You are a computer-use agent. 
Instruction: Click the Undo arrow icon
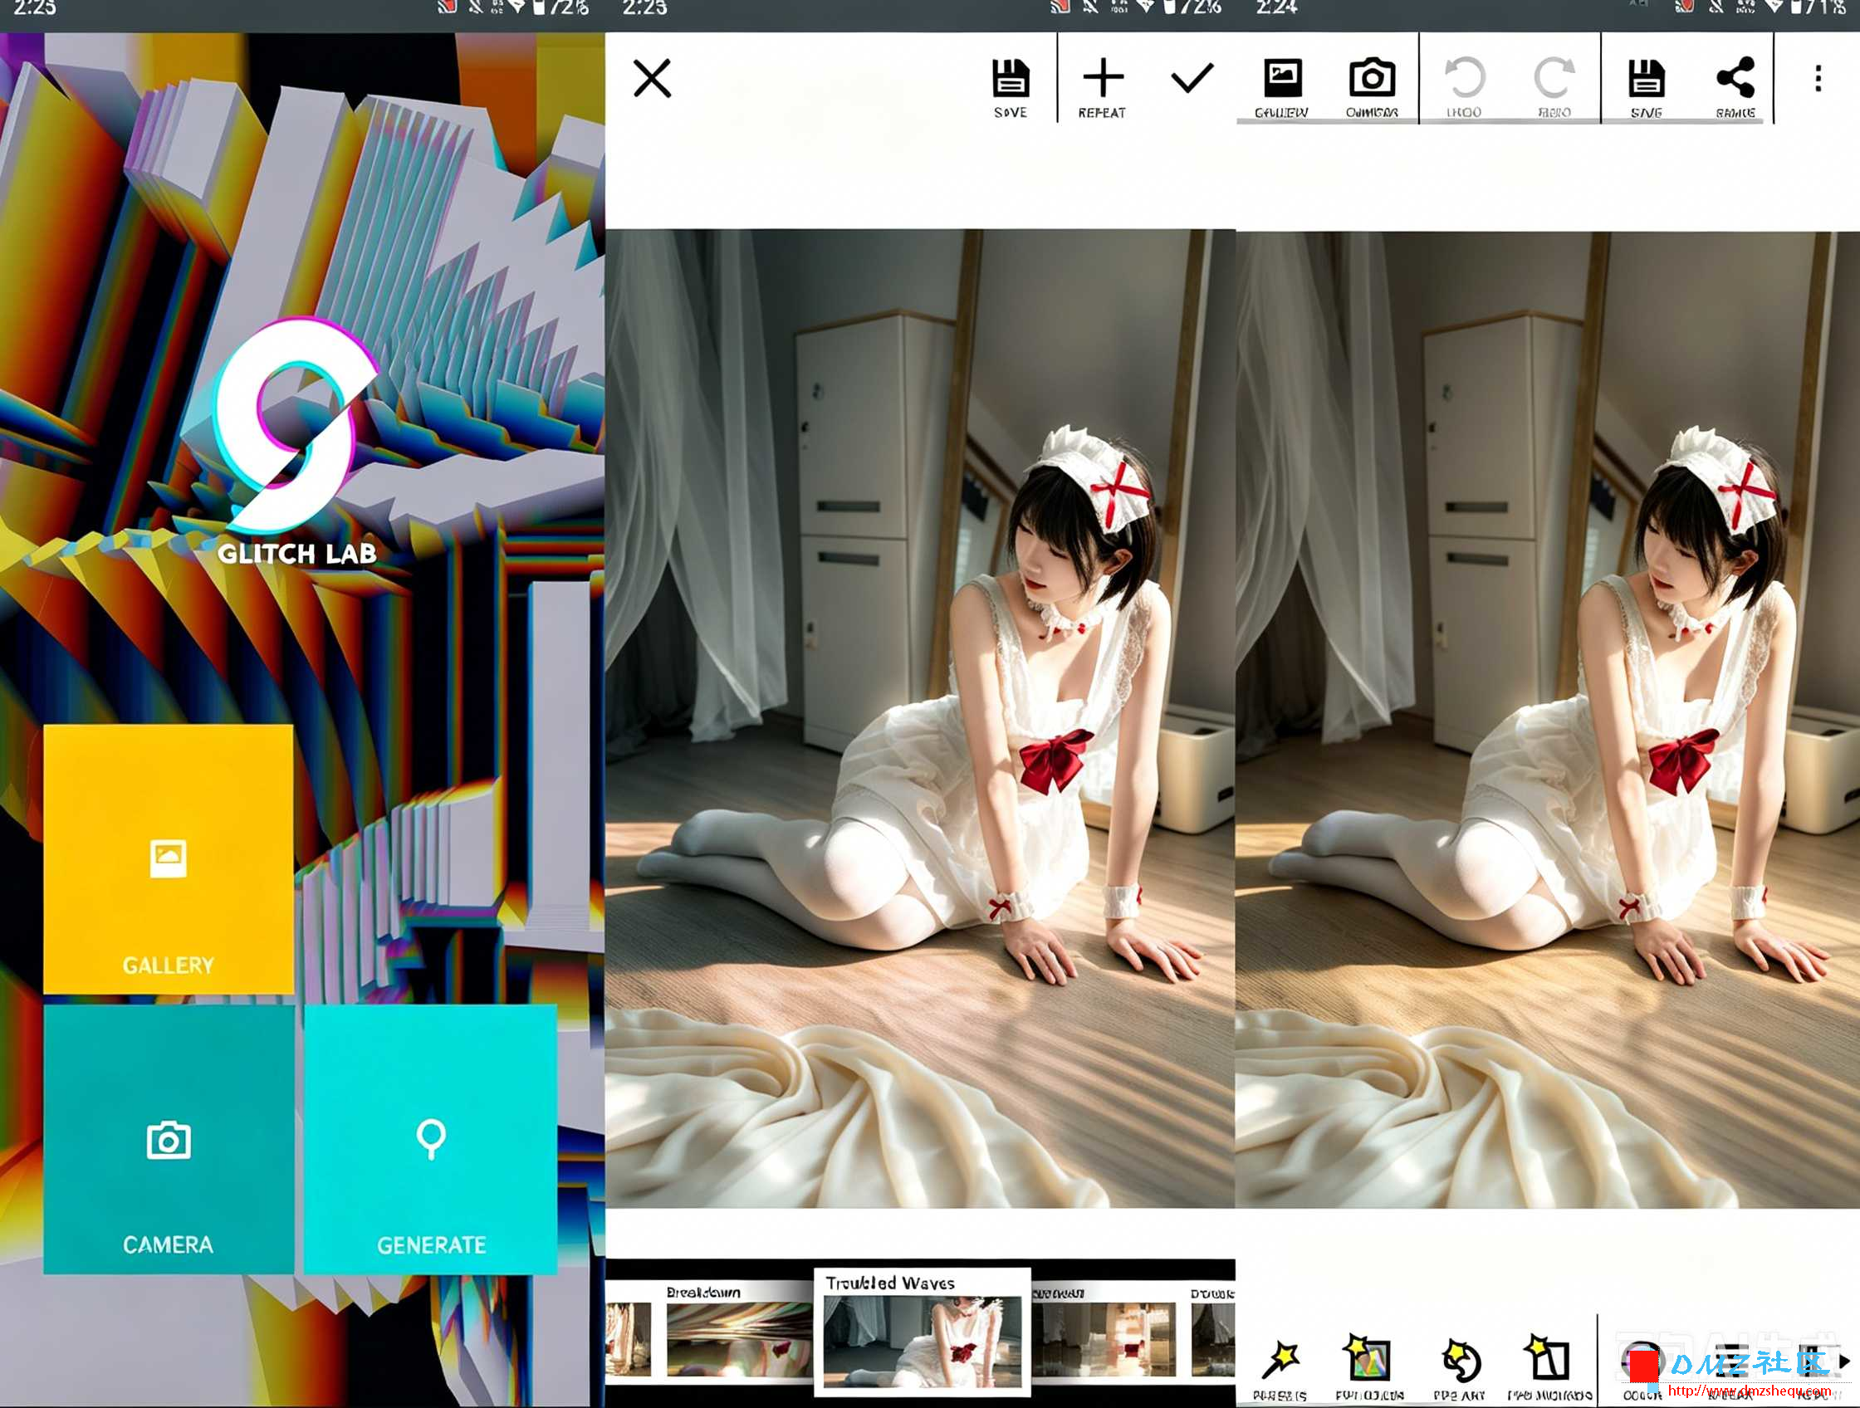tap(1464, 87)
